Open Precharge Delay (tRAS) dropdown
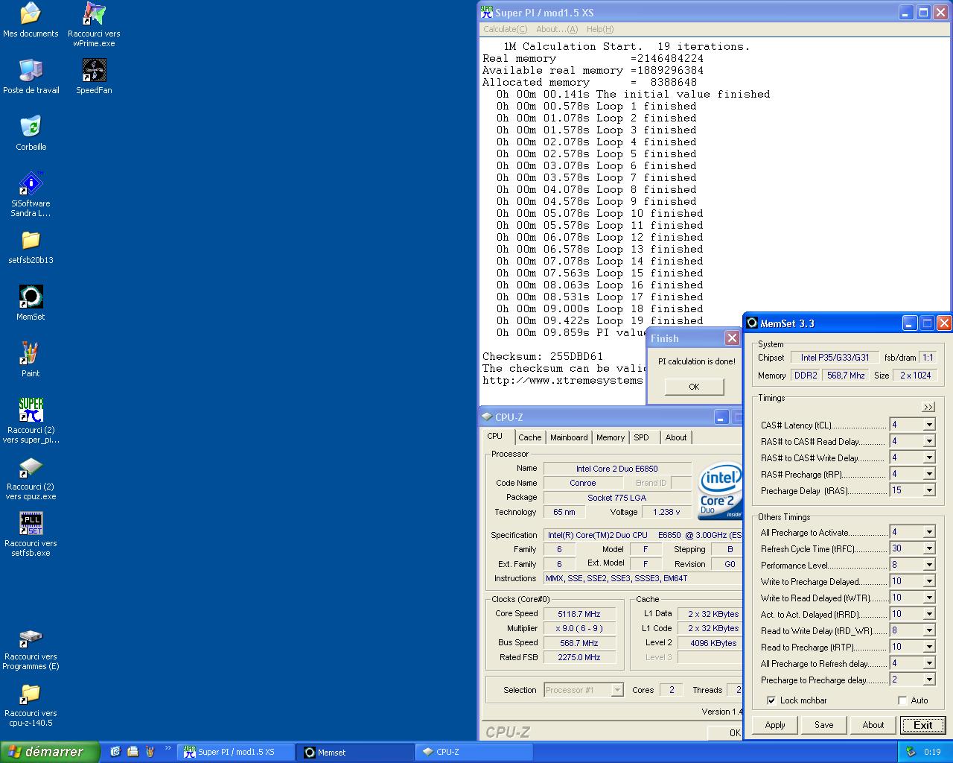Image resolution: width=953 pixels, height=763 pixels. click(929, 490)
